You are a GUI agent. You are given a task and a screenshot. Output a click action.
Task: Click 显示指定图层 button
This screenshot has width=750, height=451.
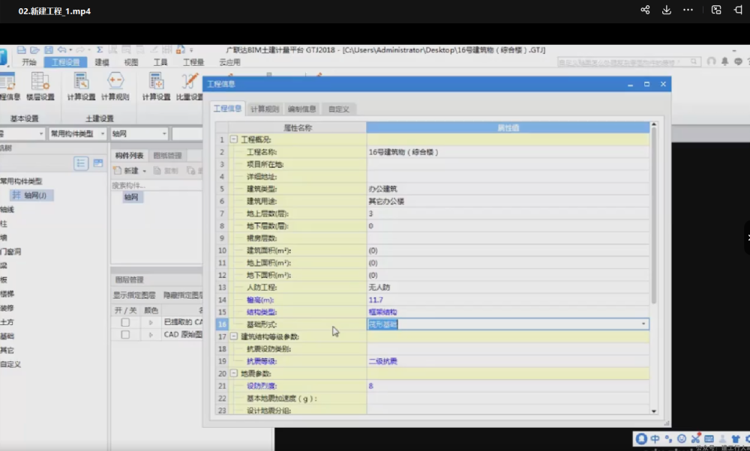coord(134,295)
